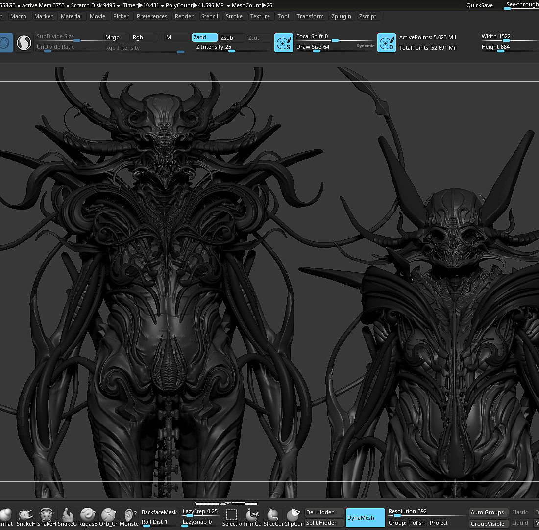This screenshot has width=539, height=530.
Task: Click the ActivePoints 5.023 Mil readout
Action: pos(428,37)
